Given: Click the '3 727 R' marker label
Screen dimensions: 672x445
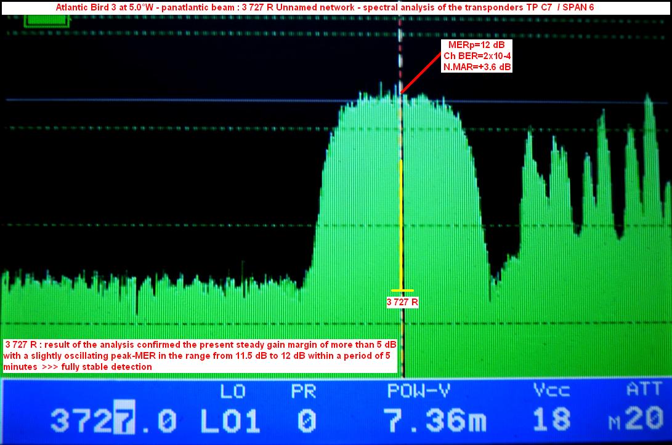Looking at the screenshot, I should 402,302.
